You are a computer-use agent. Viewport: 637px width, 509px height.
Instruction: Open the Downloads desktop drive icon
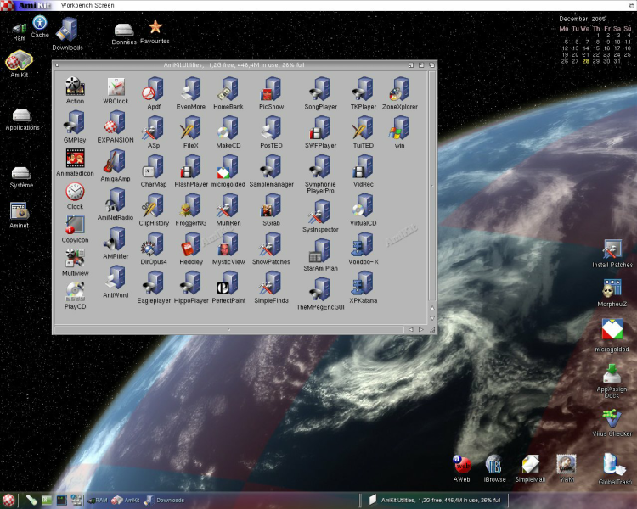click(67, 29)
